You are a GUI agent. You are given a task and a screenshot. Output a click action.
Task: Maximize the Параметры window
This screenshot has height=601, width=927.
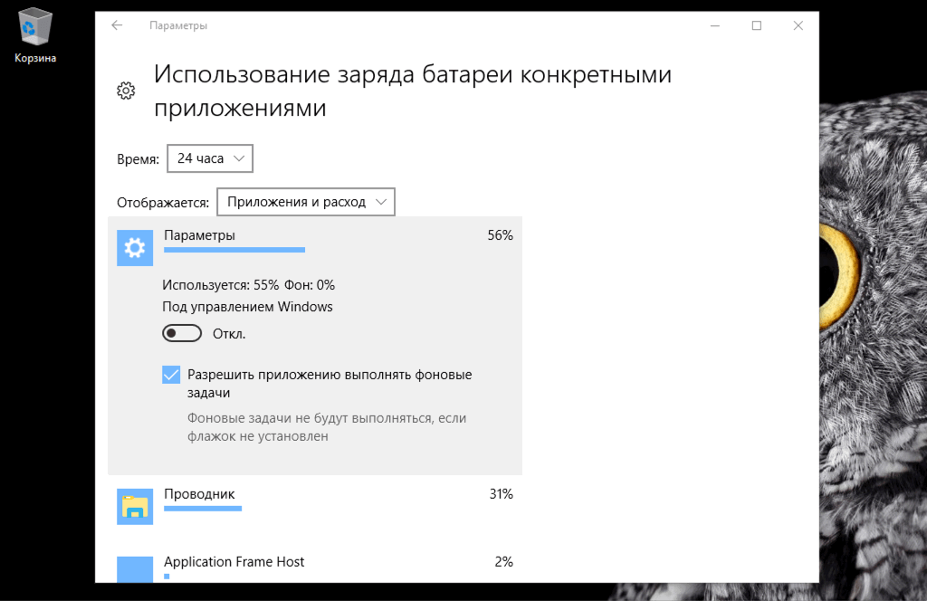757,25
